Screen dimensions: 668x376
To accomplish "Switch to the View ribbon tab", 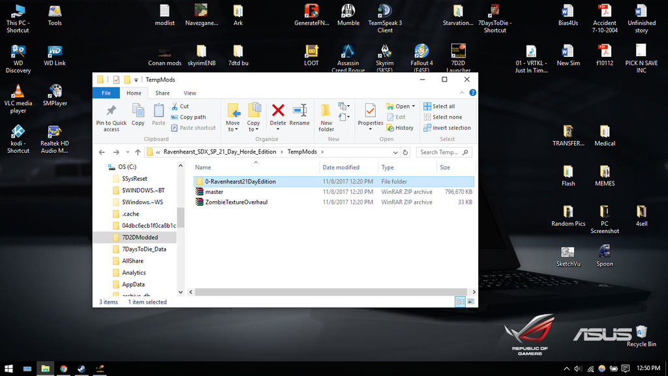I will click(190, 93).
